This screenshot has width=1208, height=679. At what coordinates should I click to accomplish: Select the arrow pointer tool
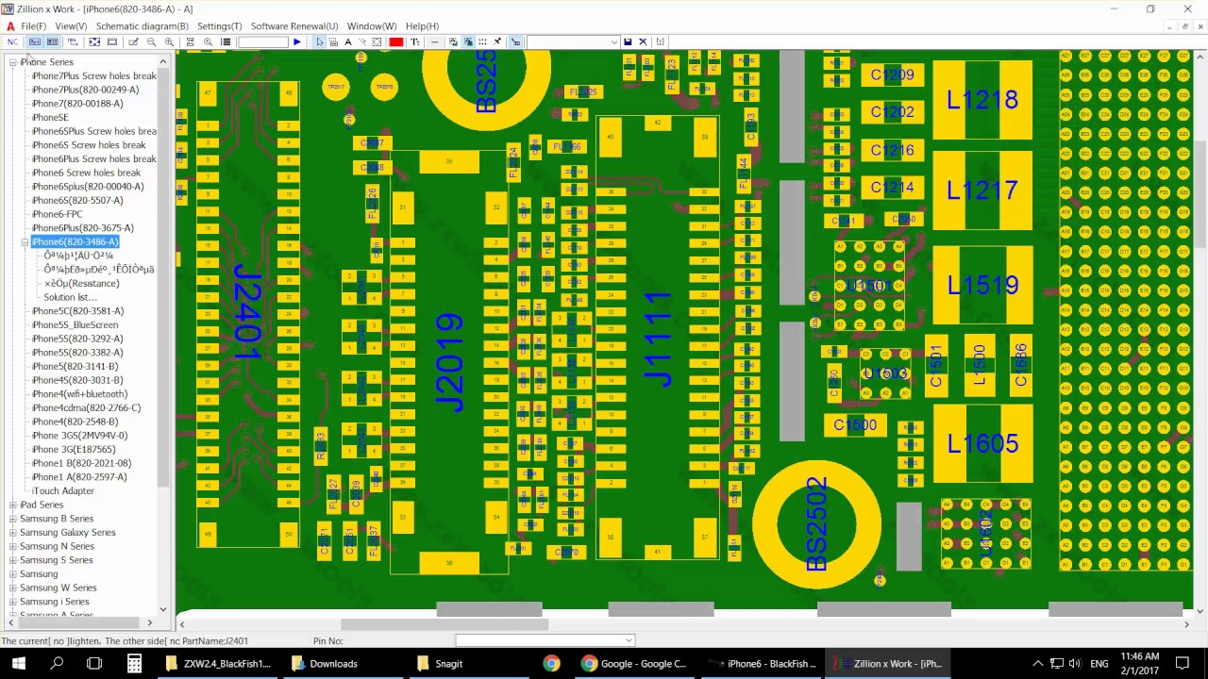point(319,41)
